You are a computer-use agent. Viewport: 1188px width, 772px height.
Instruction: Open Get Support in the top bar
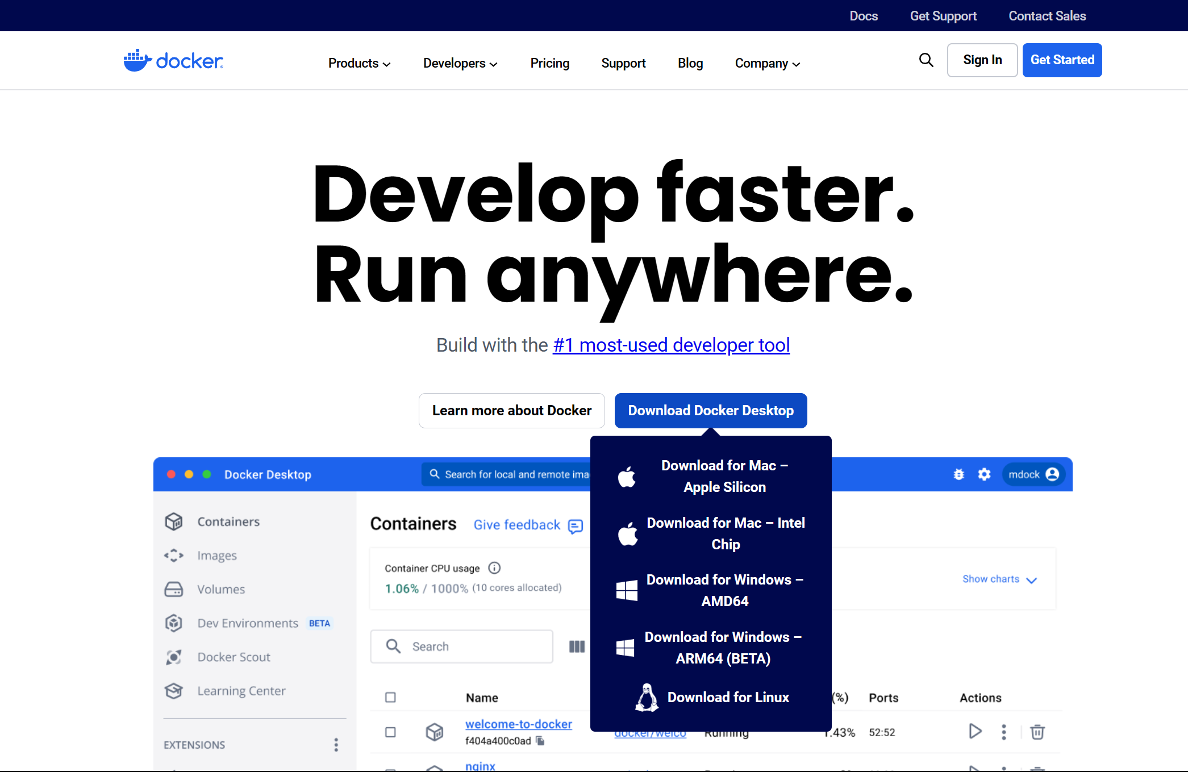943,16
